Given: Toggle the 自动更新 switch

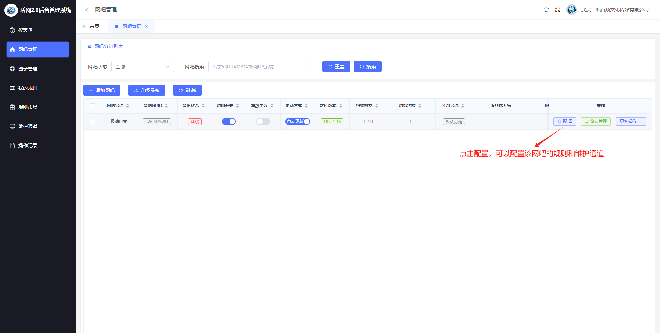Looking at the screenshot, I should (x=298, y=122).
